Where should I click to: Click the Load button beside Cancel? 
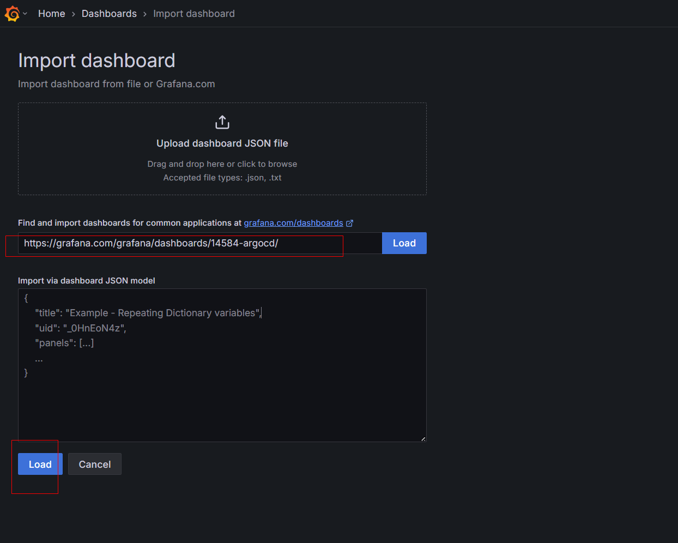(x=40, y=464)
